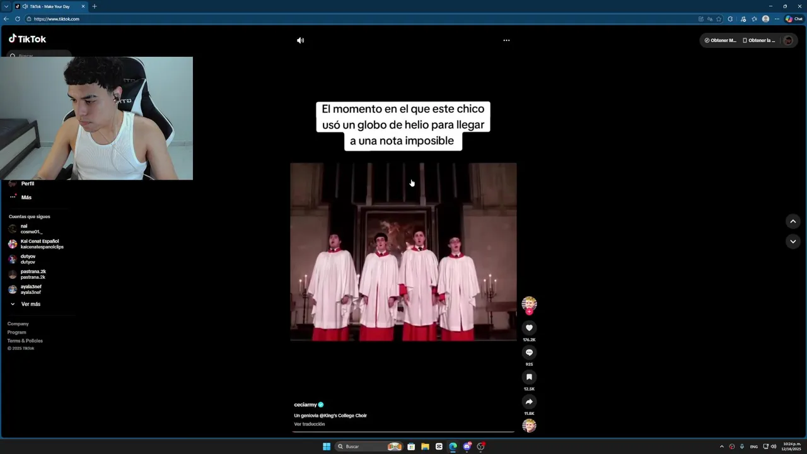Show hidden system tray icons
Viewport: 807px width, 454px height.
click(x=722, y=446)
